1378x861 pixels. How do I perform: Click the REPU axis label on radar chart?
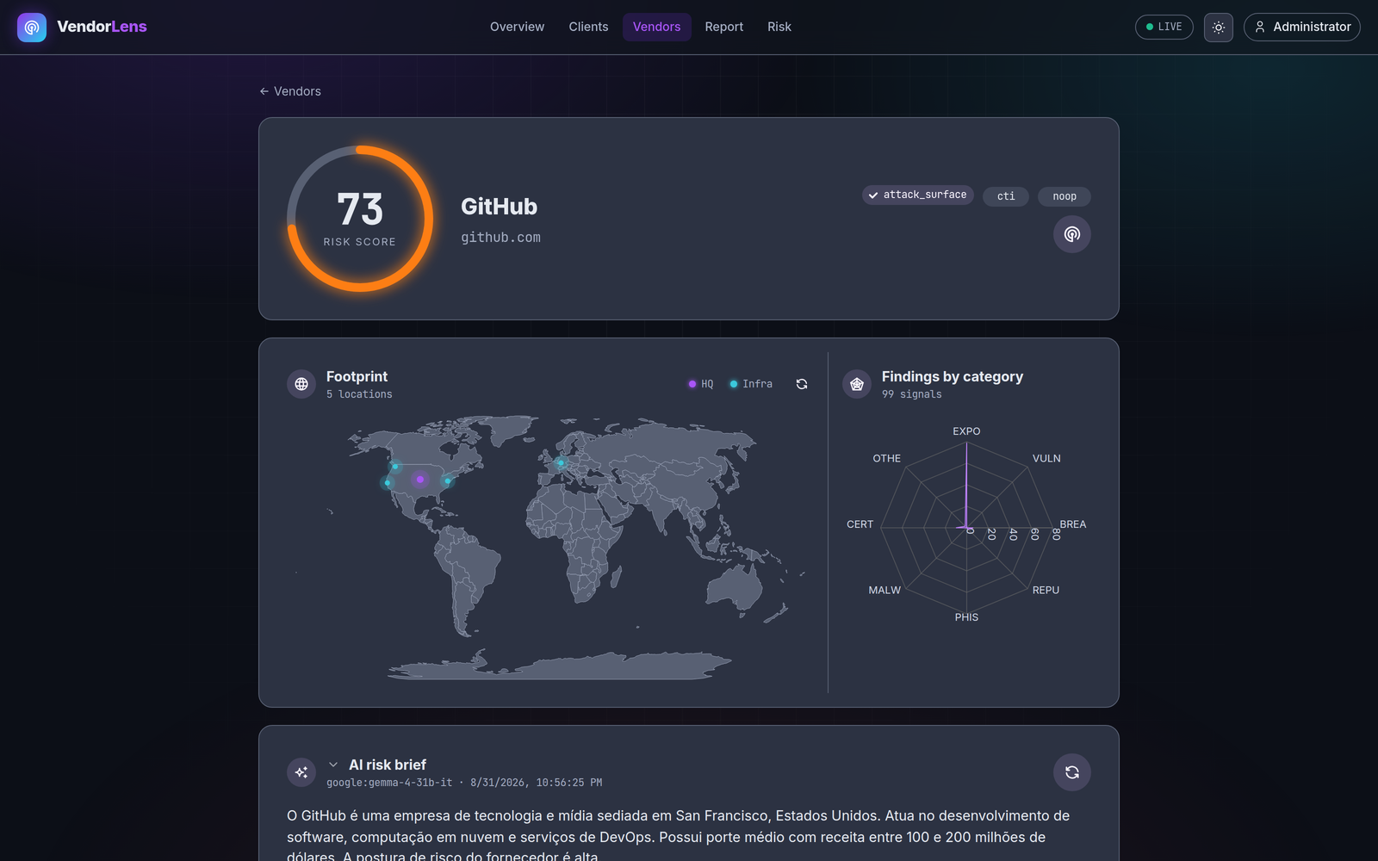[1046, 591]
